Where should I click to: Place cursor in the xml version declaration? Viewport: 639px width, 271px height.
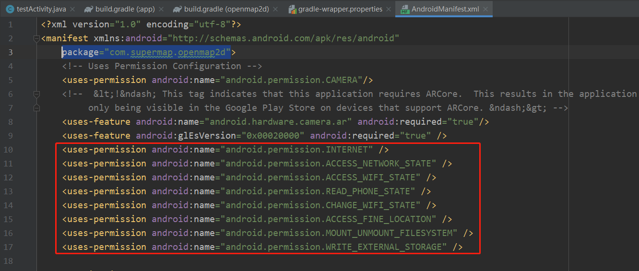click(142, 24)
